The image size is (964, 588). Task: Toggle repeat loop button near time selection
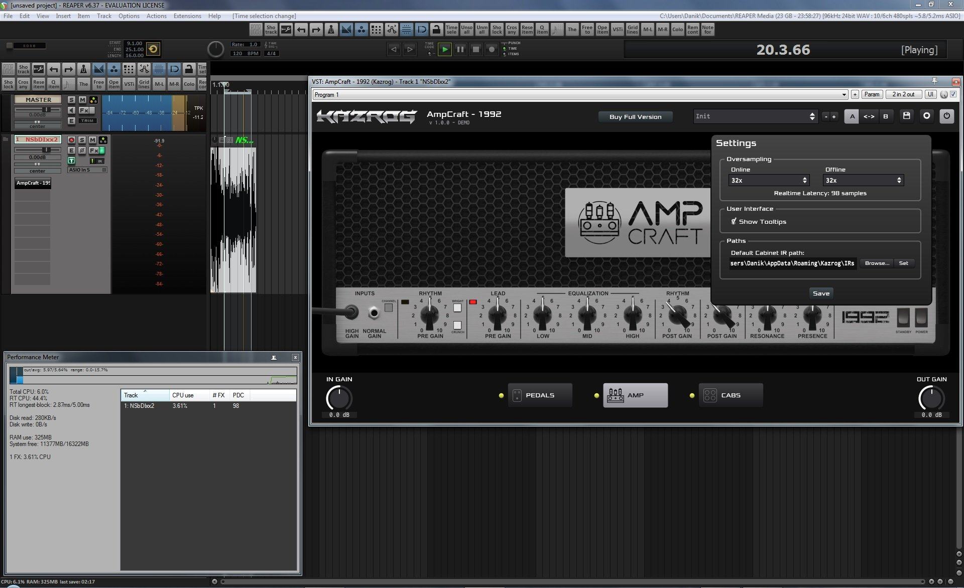[153, 49]
